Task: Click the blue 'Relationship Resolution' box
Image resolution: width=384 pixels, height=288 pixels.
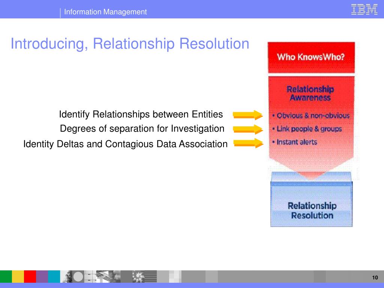Action: [312, 204]
